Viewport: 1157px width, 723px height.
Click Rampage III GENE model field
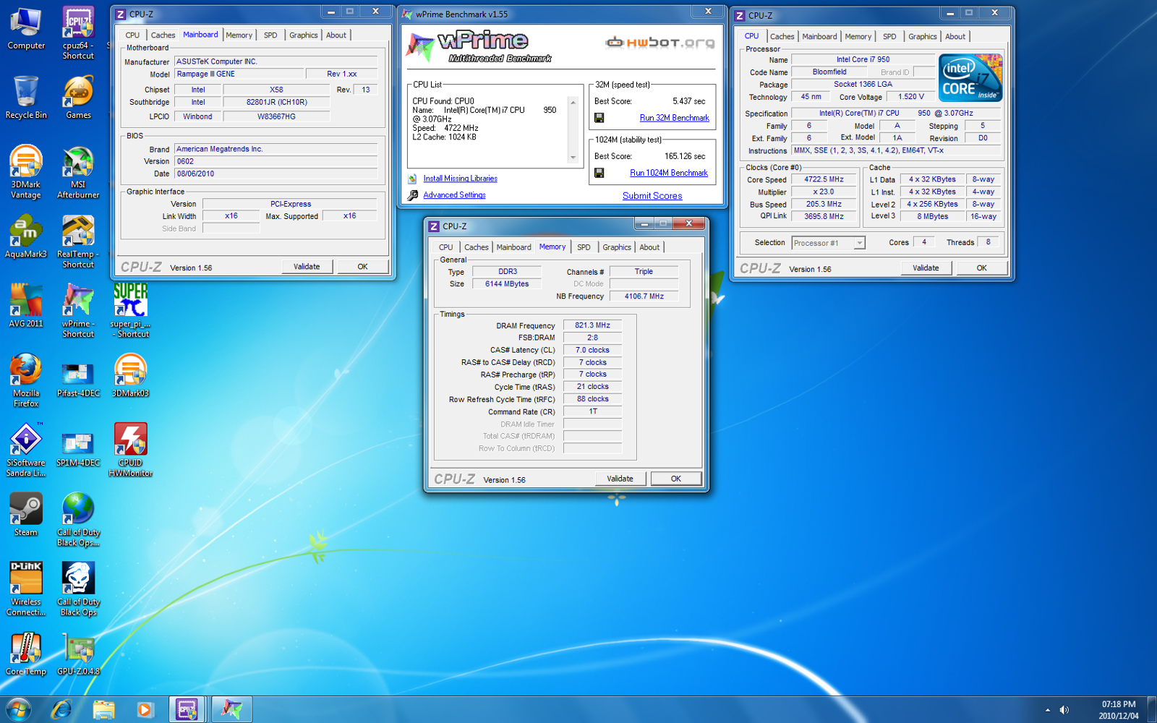(x=239, y=74)
